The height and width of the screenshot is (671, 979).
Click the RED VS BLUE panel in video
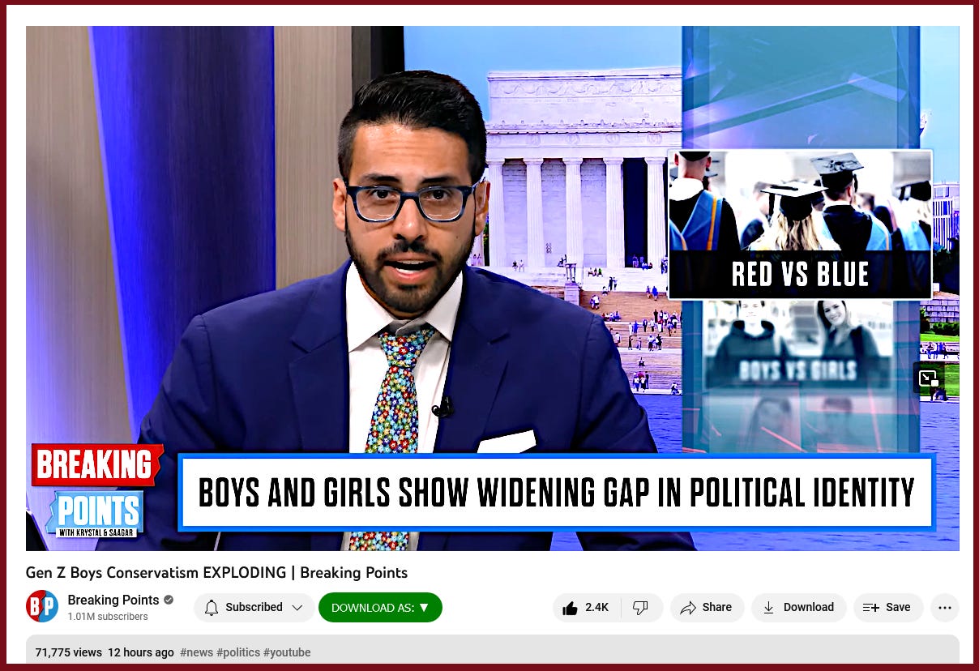click(x=800, y=224)
